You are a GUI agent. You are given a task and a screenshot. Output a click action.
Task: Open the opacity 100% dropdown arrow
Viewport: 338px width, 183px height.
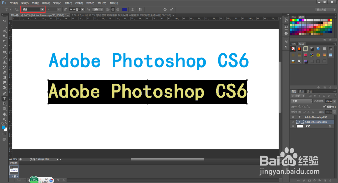click(x=334, y=101)
